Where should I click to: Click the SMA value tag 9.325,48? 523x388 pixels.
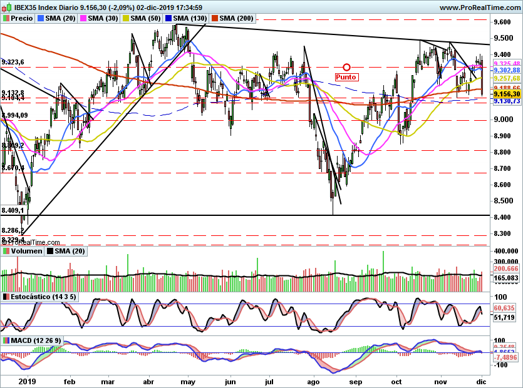coord(507,64)
